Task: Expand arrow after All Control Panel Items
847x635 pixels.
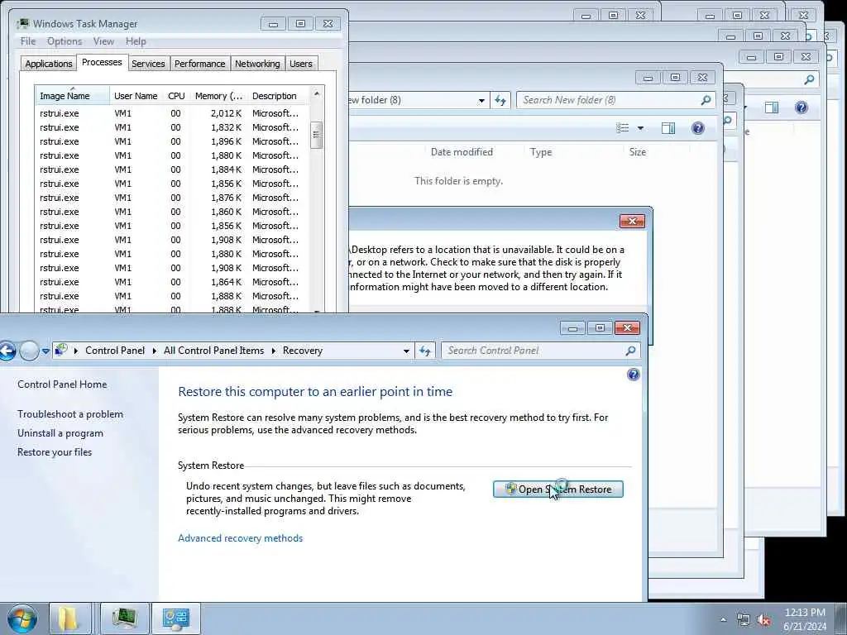Action: coord(273,351)
